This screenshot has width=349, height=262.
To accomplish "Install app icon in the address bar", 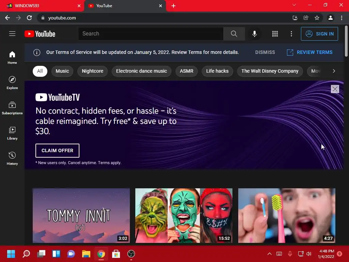I will (x=295, y=18).
